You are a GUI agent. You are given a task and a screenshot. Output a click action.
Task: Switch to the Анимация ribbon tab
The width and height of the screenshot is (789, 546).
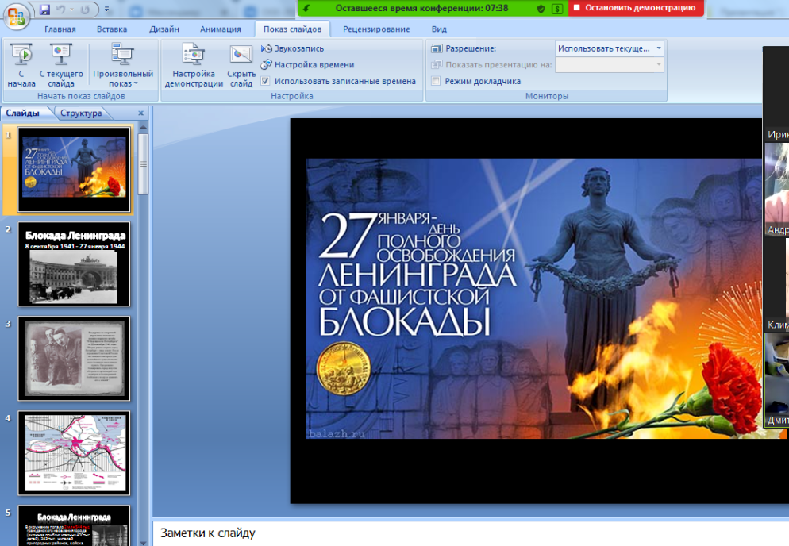[x=220, y=29]
